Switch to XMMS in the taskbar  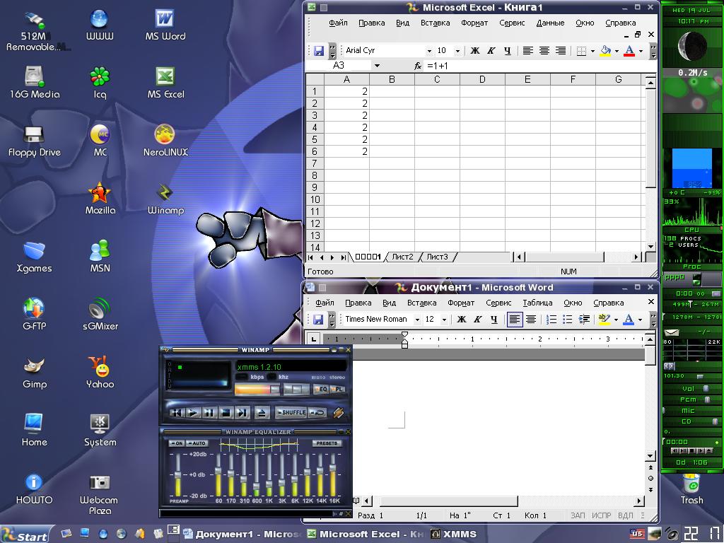click(453, 535)
